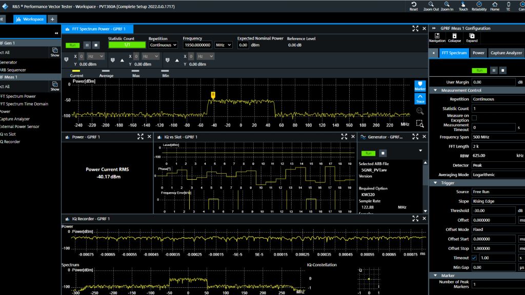
Task: Uncheck the Trigger Timeout checkbox
Action: [x=474, y=258]
